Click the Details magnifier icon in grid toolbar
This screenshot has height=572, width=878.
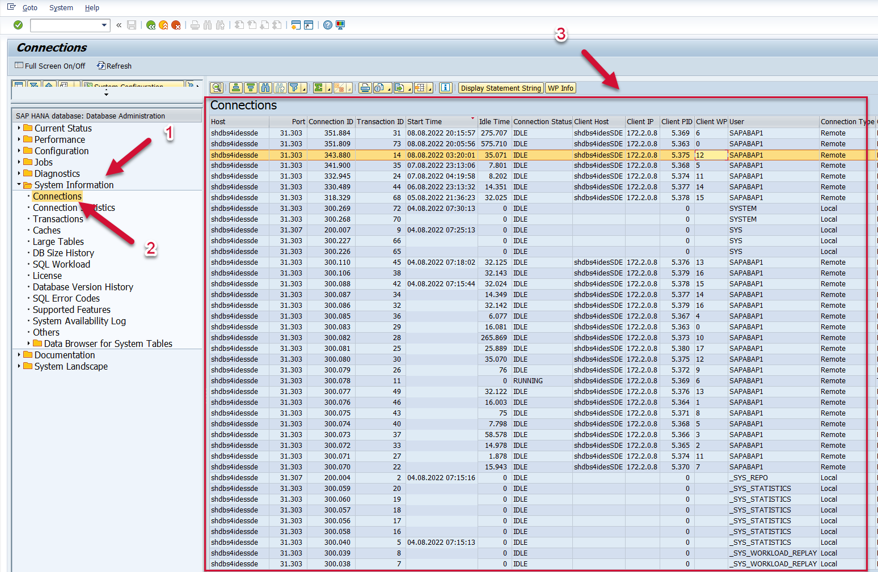click(x=216, y=88)
